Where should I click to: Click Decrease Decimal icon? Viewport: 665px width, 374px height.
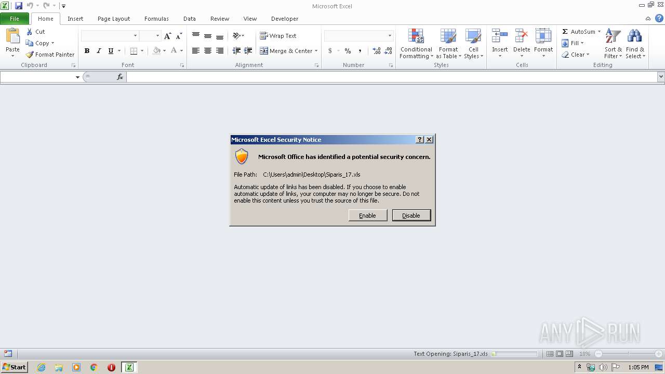coord(388,51)
